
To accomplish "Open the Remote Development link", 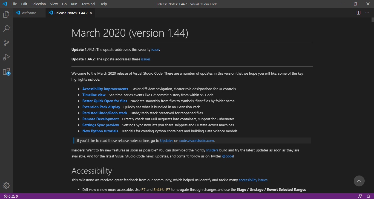I will coord(100,119).
